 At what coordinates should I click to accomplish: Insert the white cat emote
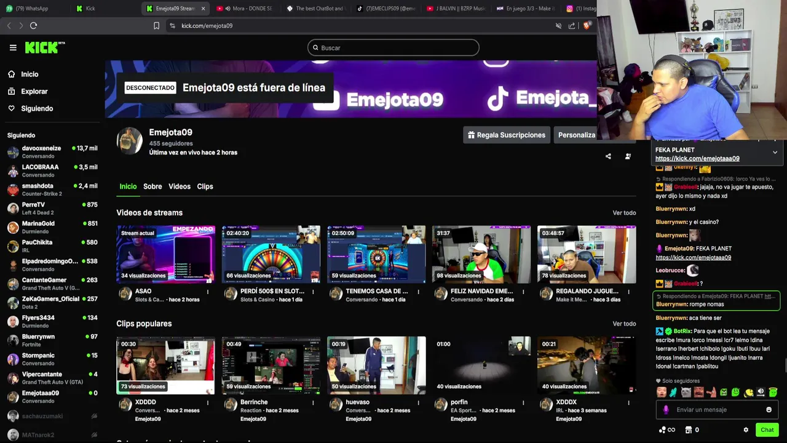686,393
